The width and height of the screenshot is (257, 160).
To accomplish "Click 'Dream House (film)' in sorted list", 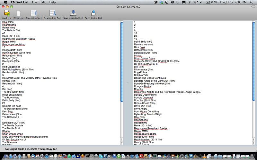I will click(x=145, y=103).
